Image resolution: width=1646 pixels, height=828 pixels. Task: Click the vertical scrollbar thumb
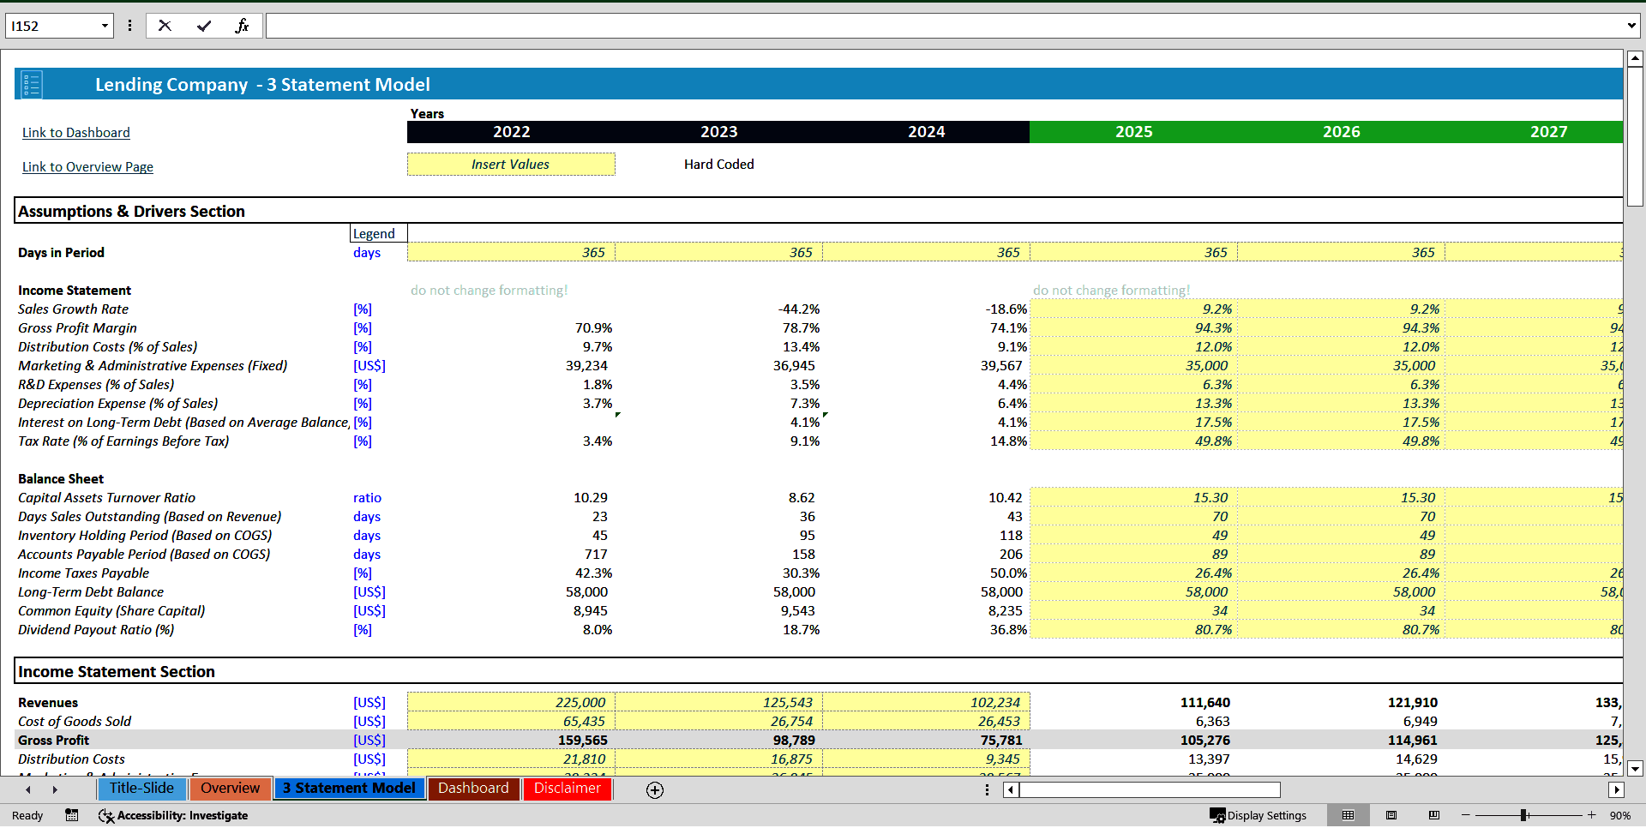tap(1635, 137)
